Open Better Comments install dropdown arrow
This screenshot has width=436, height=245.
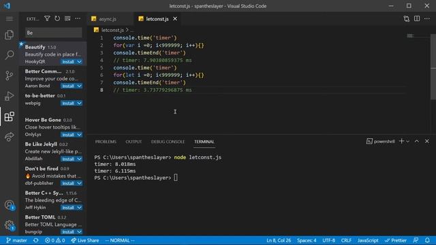pos(79,86)
